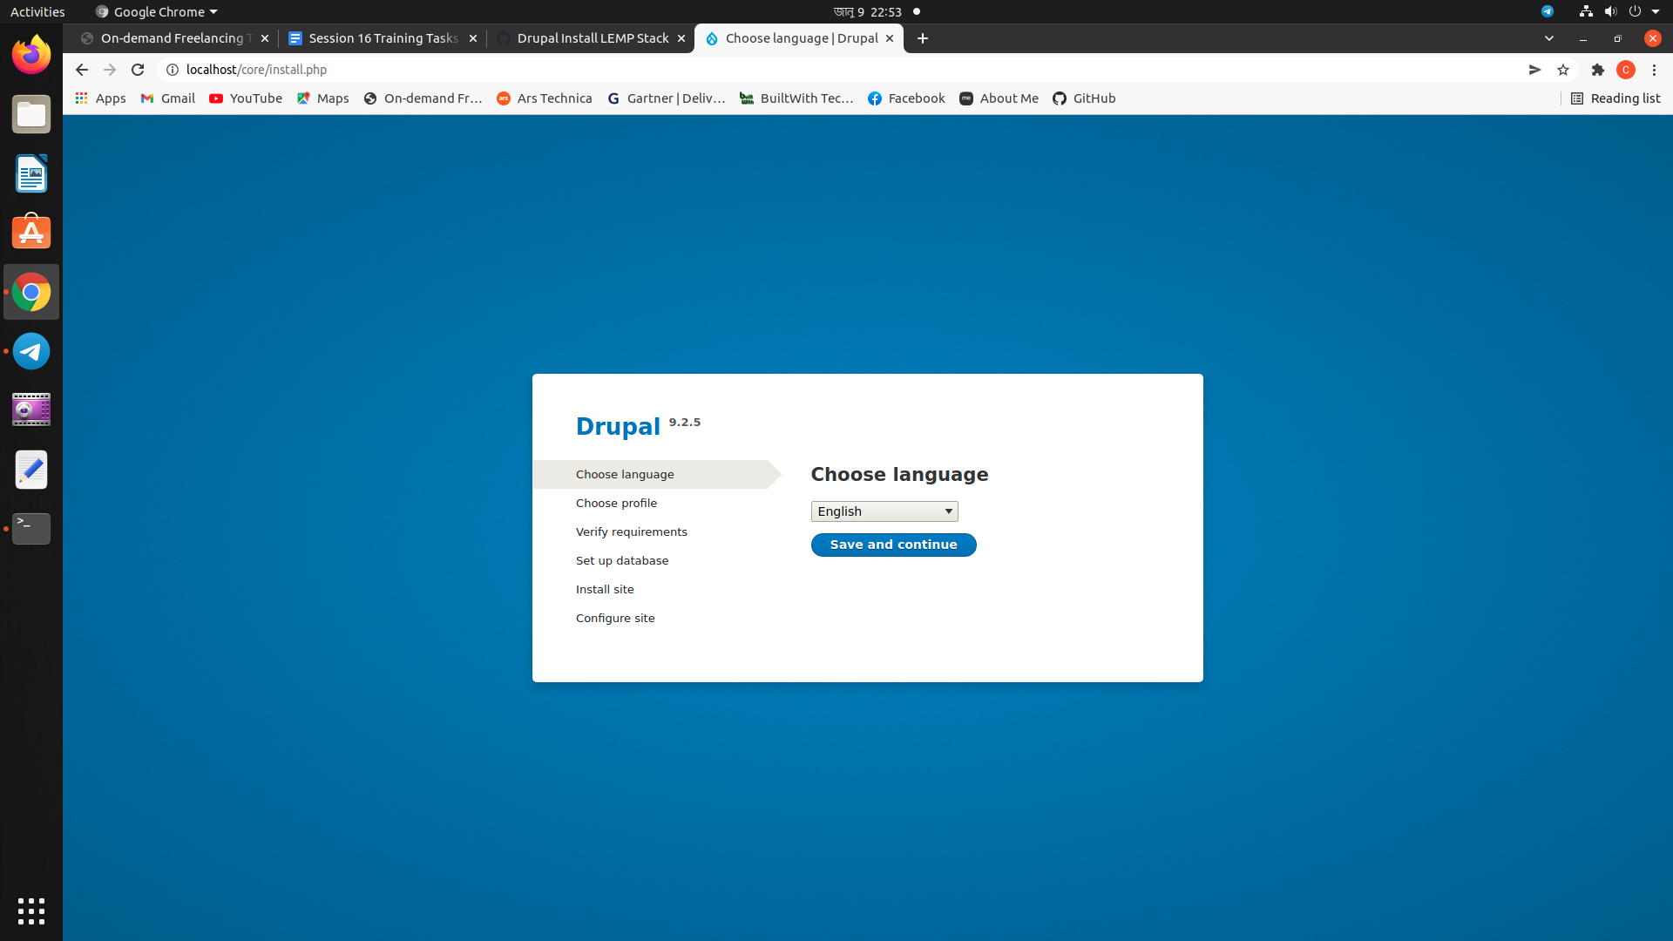The height and width of the screenshot is (941, 1673).
Task: Open Chrome profile avatar
Action: [1626, 70]
